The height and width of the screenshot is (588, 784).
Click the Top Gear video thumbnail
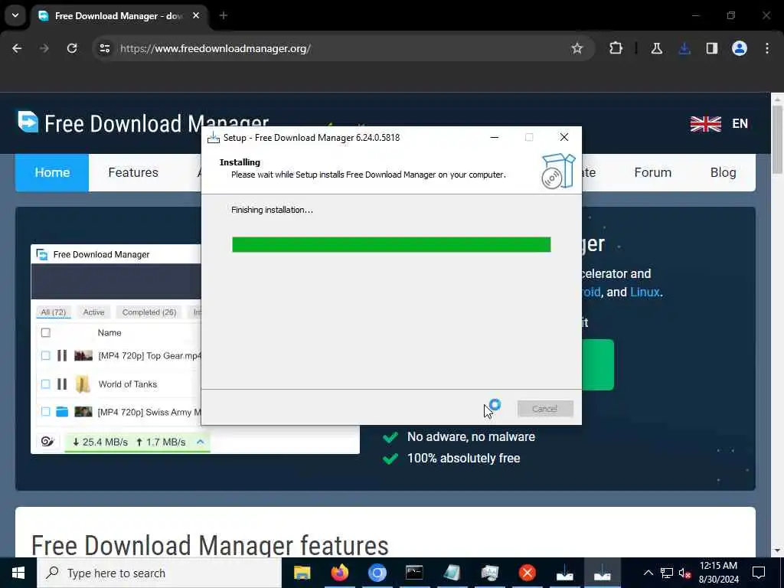(83, 355)
